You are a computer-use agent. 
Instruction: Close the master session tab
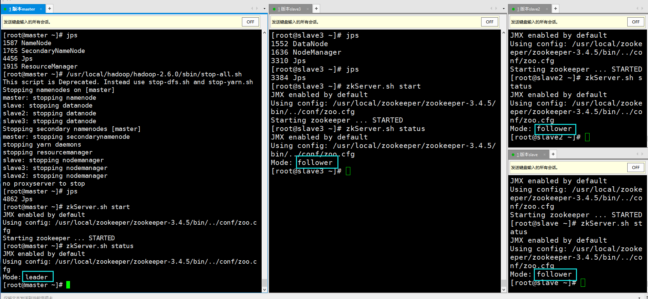(41, 9)
